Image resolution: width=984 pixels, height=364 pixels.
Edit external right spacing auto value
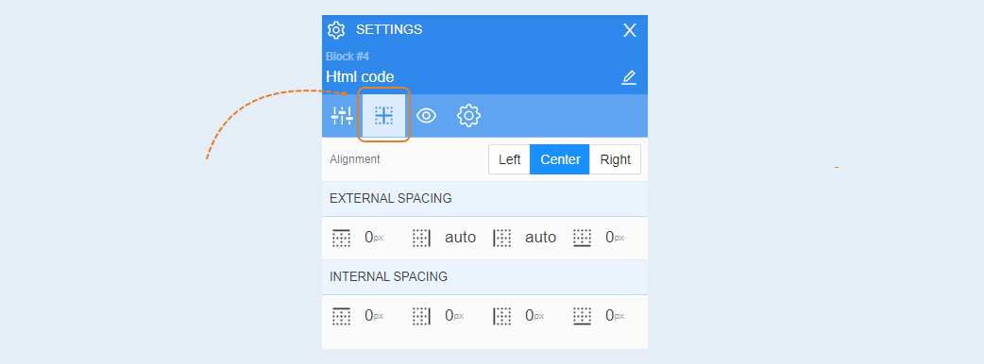(461, 238)
